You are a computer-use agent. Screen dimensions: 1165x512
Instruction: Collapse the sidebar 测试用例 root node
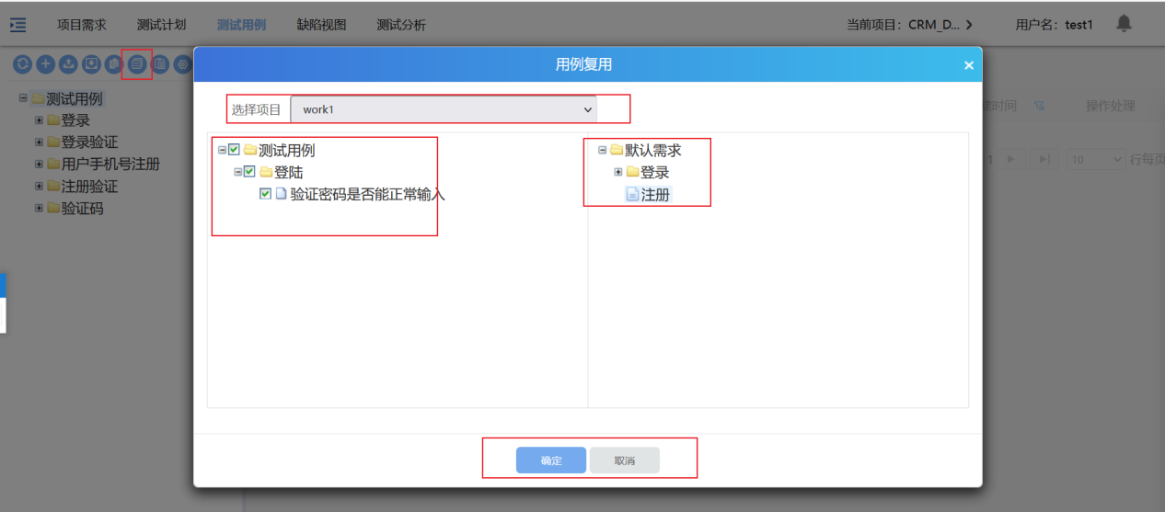pyautogui.click(x=23, y=98)
